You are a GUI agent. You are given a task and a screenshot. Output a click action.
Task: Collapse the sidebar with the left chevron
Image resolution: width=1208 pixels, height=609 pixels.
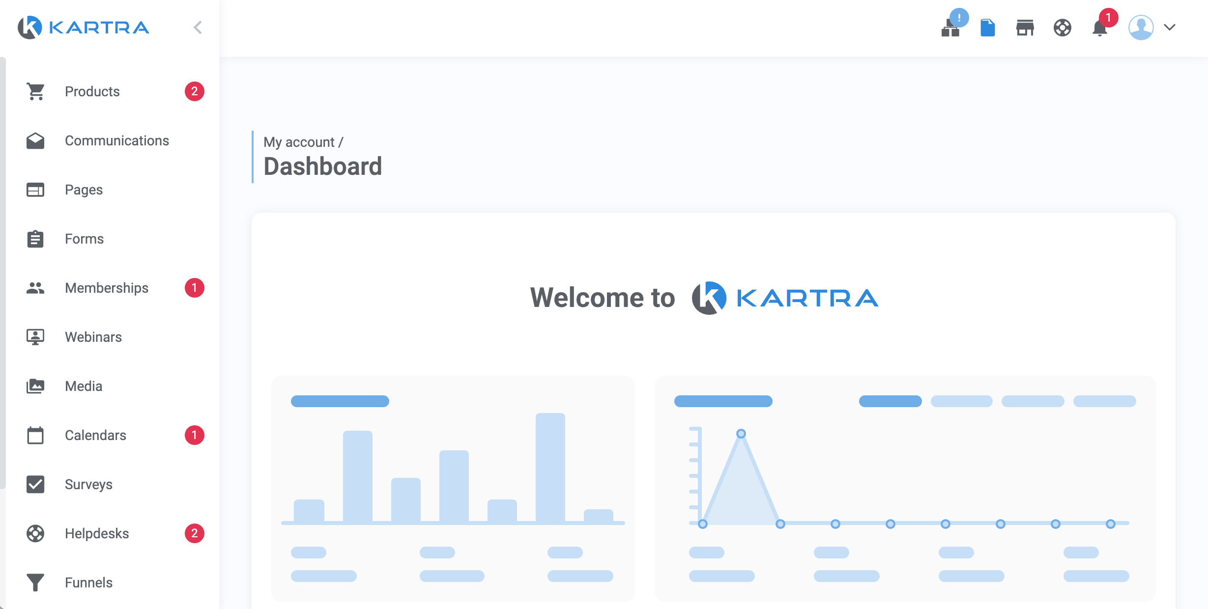coord(198,28)
